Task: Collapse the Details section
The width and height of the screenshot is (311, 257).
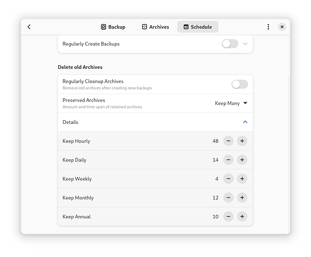Action: (245, 122)
